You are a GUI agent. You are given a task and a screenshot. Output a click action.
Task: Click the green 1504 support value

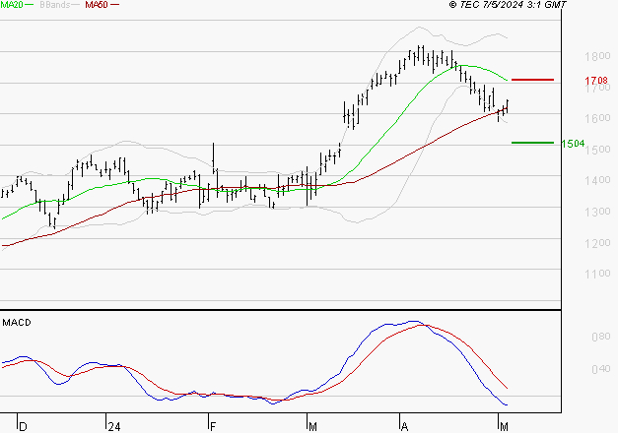pos(573,144)
